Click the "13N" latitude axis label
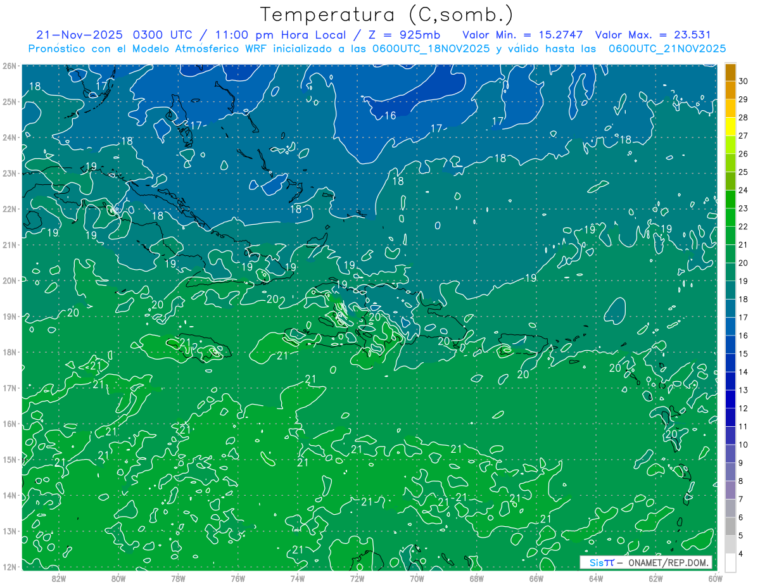760x587 pixels. pyautogui.click(x=9, y=531)
